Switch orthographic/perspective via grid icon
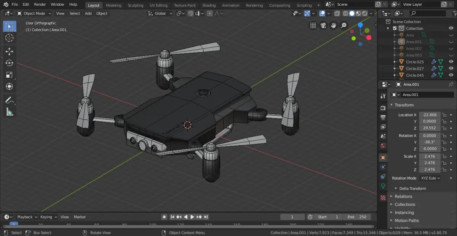The width and height of the screenshot is (457, 236). point(313,26)
